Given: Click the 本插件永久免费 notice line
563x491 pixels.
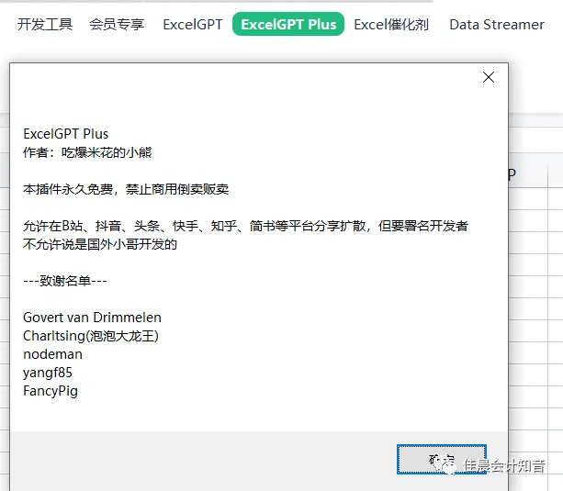Looking at the screenshot, I should pyautogui.click(x=126, y=189).
